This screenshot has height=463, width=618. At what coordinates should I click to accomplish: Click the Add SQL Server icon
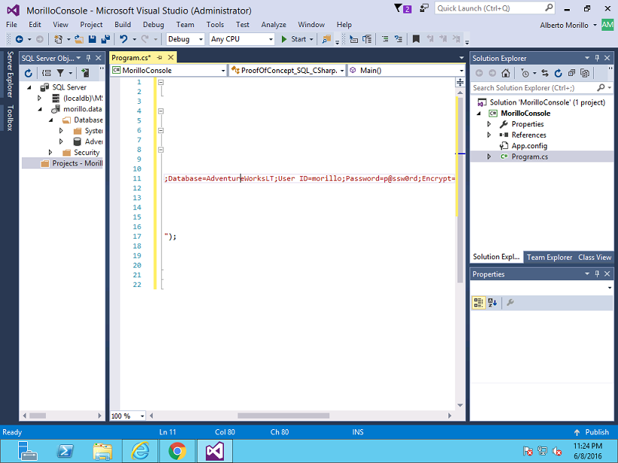click(x=84, y=73)
